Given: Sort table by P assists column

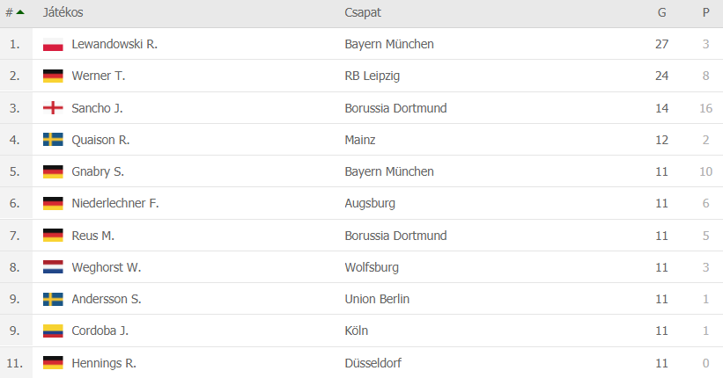Looking at the screenshot, I should [706, 12].
